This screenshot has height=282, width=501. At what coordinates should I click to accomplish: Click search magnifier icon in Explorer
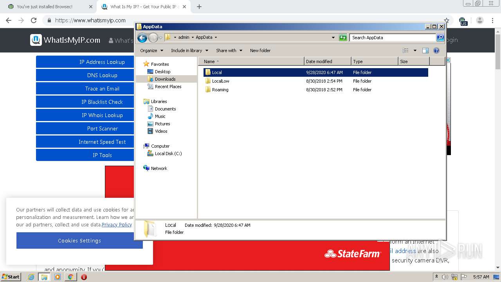[x=440, y=38]
